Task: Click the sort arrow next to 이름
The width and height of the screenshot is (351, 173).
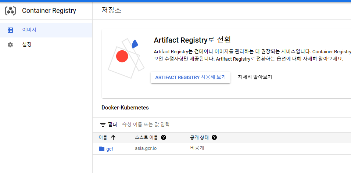Action: click(113, 138)
